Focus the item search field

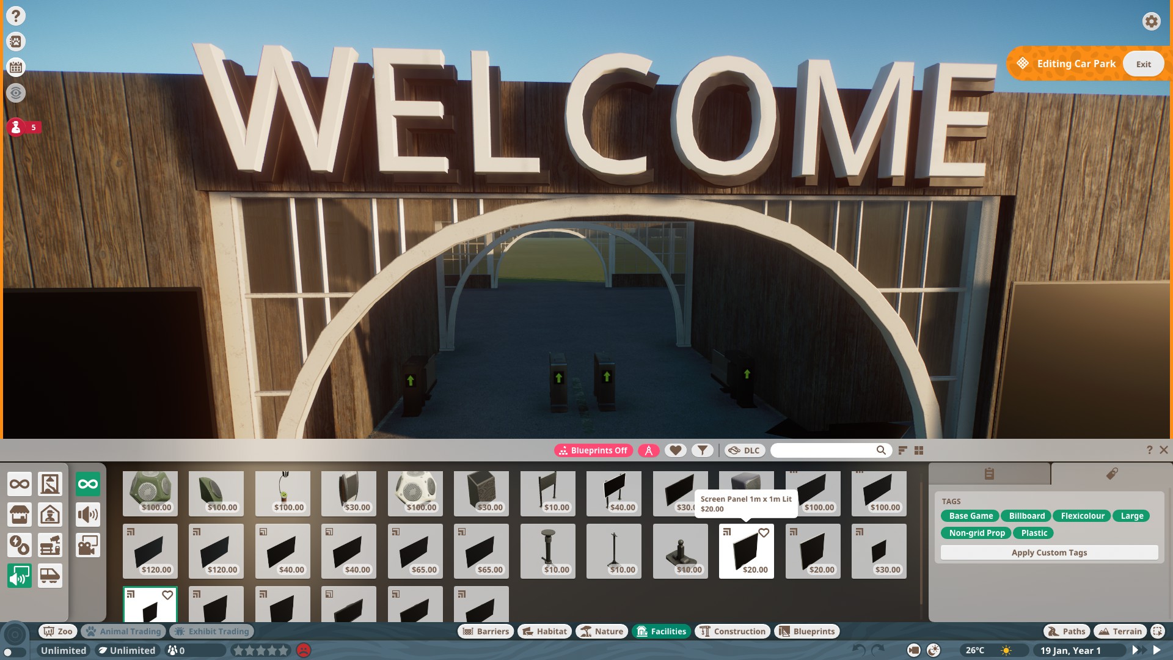coord(831,450)
